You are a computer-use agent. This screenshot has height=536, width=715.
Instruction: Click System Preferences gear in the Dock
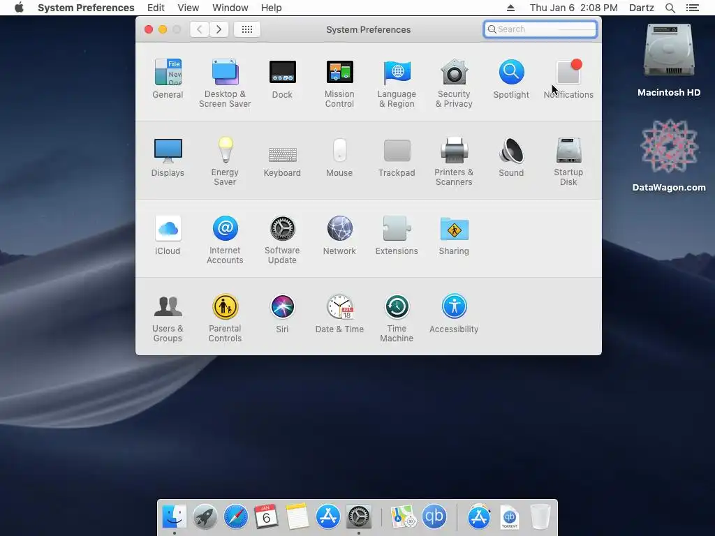coord(359,517)
